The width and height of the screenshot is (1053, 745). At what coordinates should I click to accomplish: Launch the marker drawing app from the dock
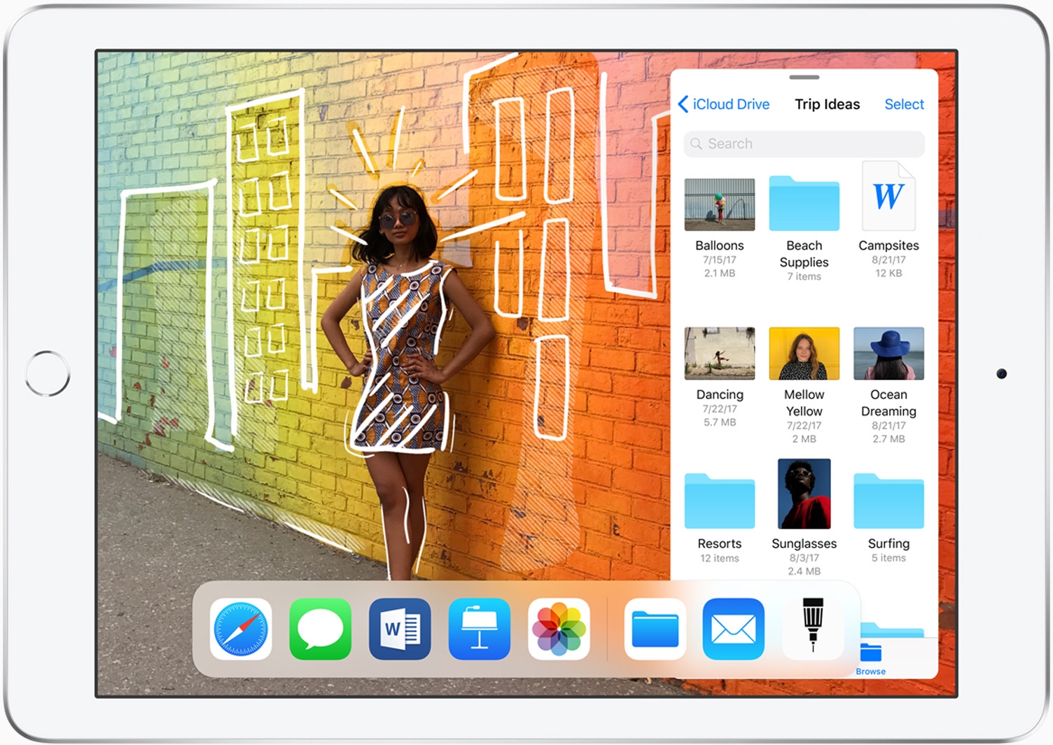click(x=812, y=628)
